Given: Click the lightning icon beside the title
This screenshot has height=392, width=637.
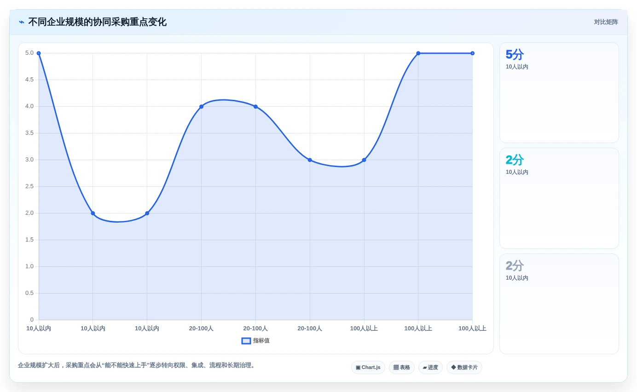Looking at the screenshot, I should [22, 22].
